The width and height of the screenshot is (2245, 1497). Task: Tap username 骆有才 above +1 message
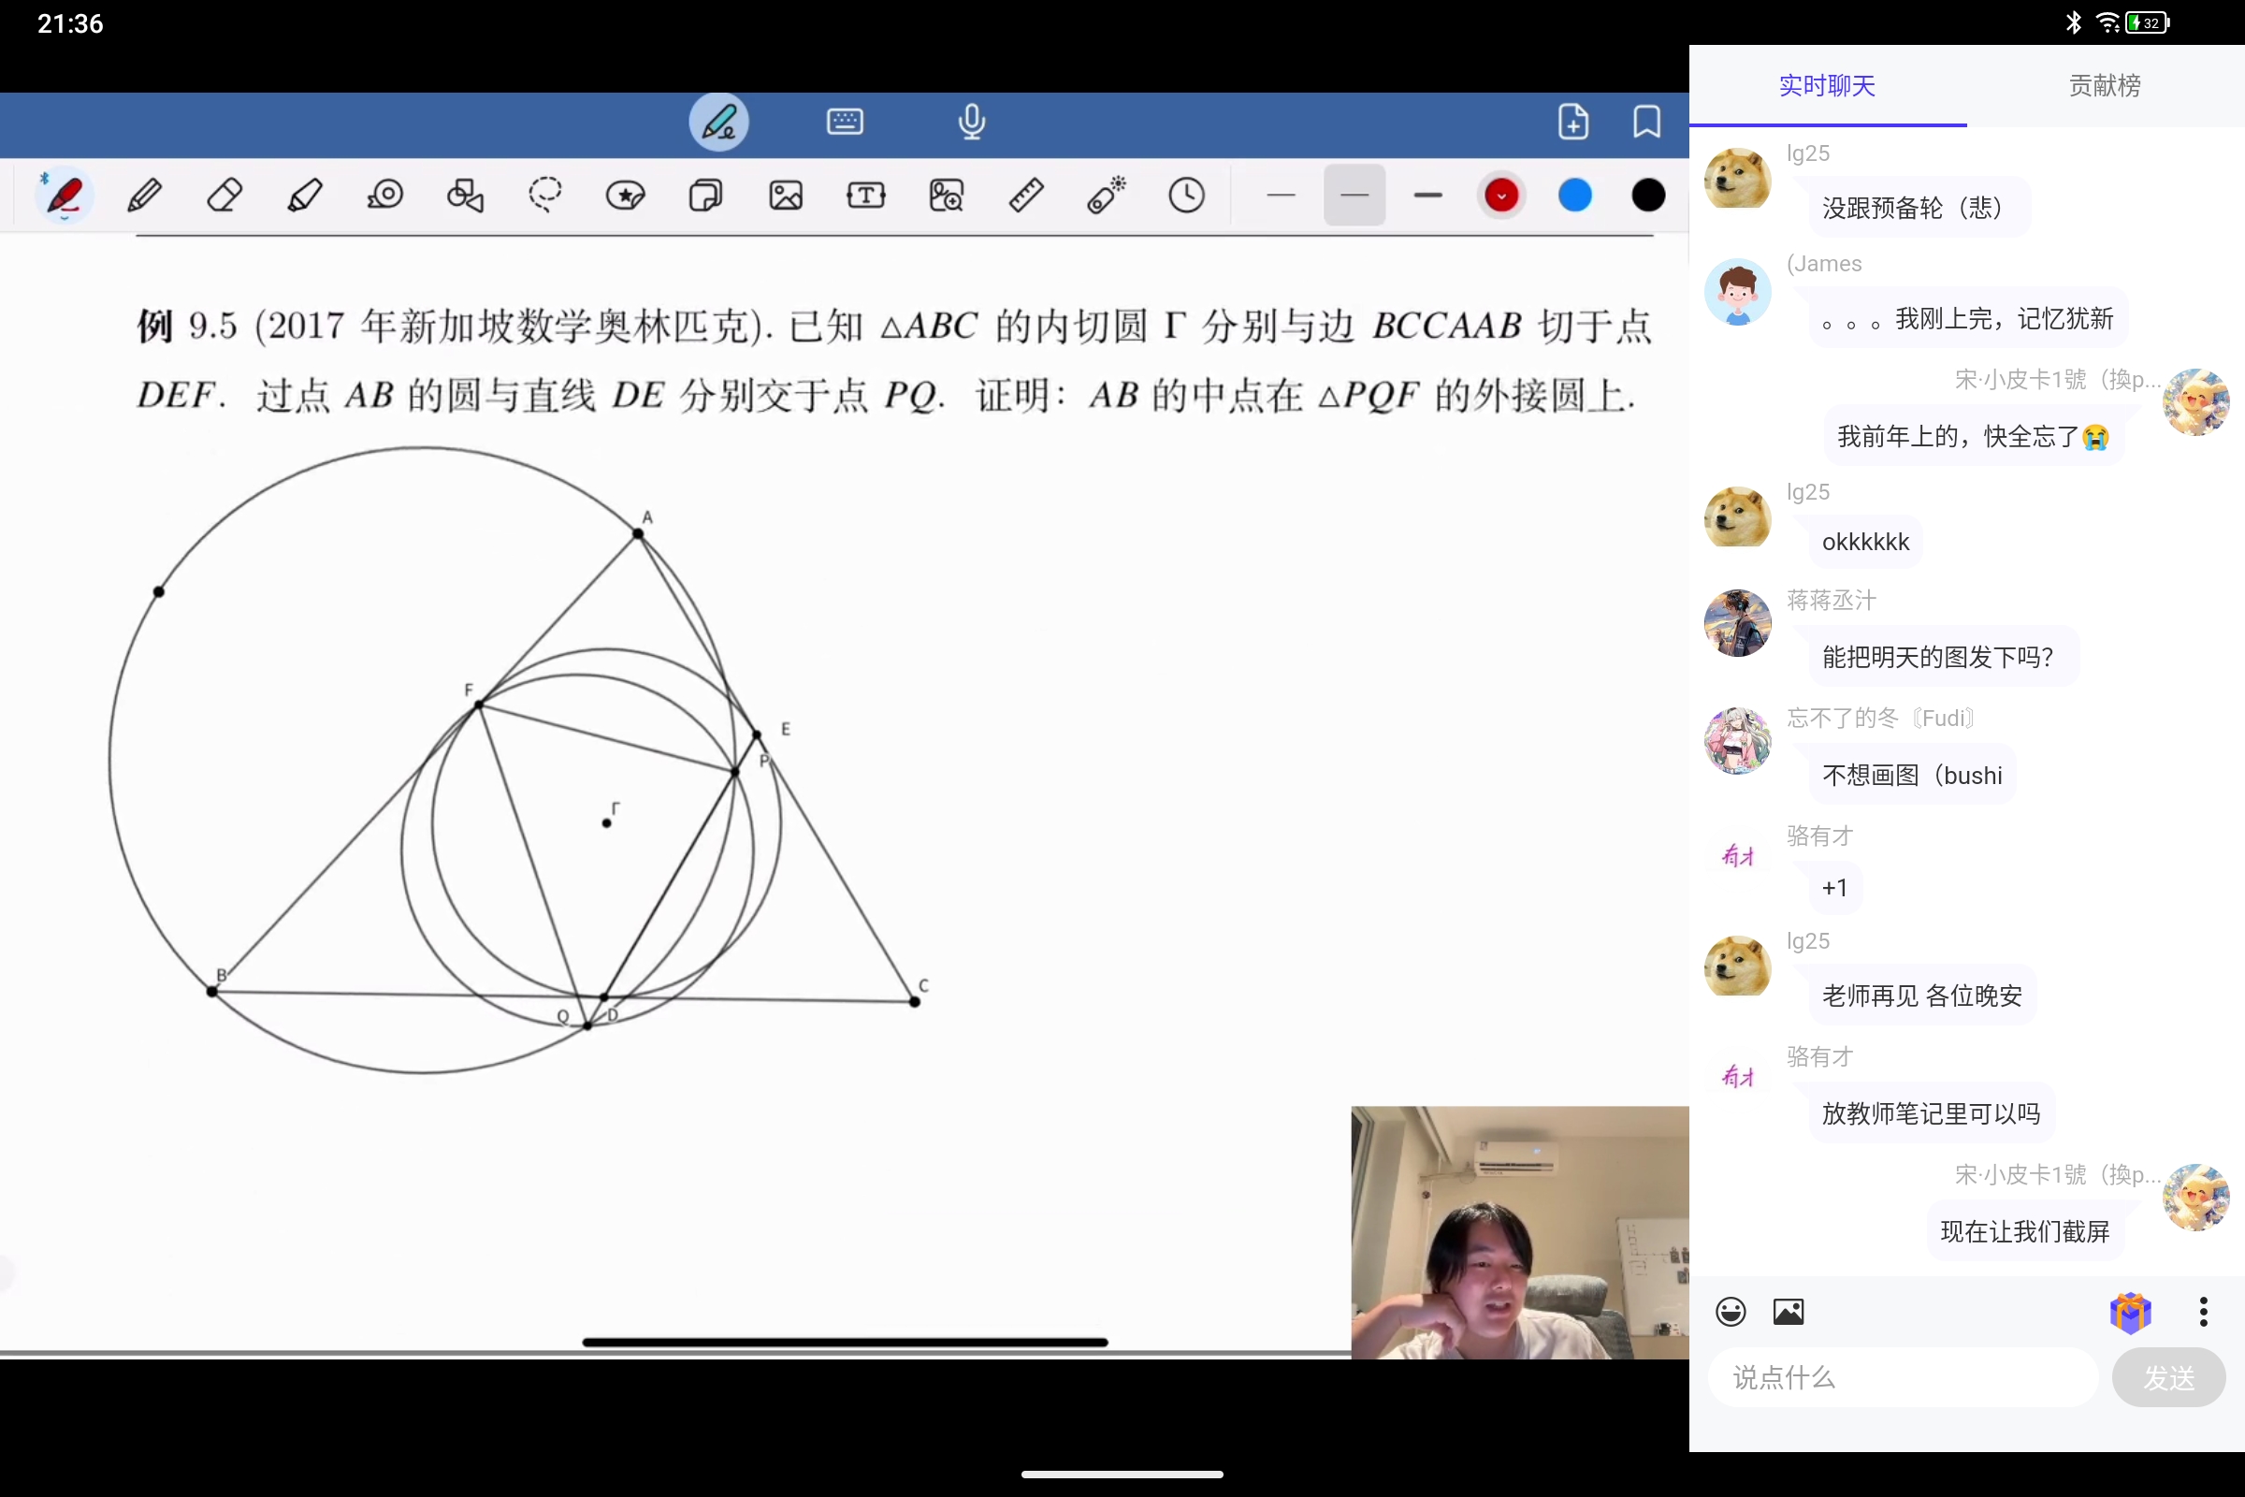pos(1819,836)
